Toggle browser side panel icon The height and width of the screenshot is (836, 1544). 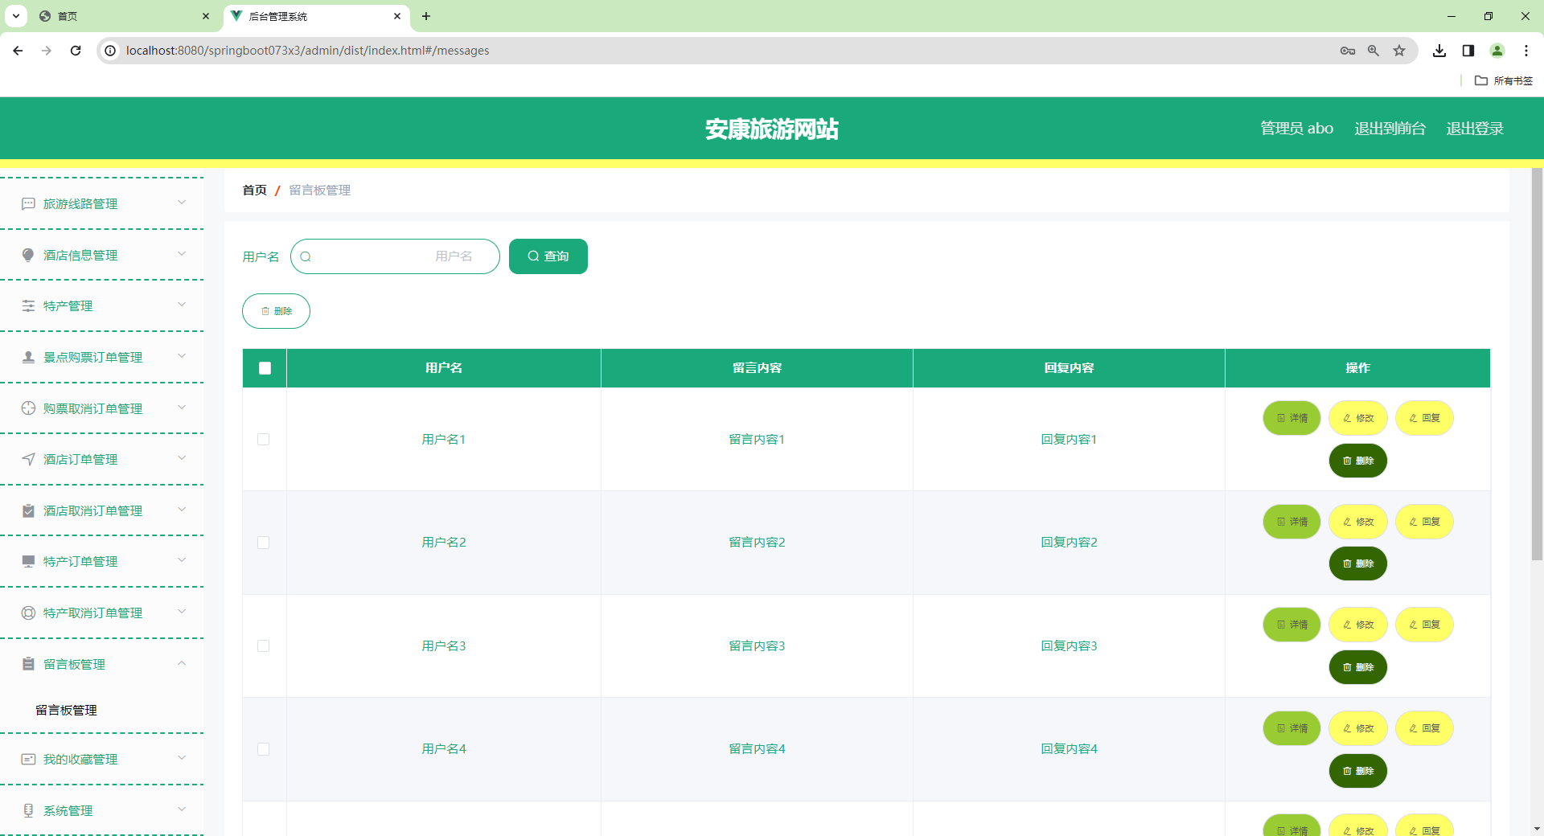1468,51
